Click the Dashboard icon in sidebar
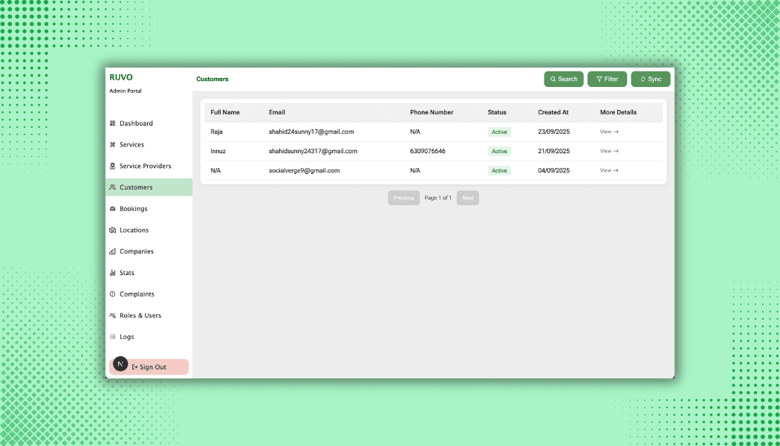The image size is (780, 446). coord(113,123)
